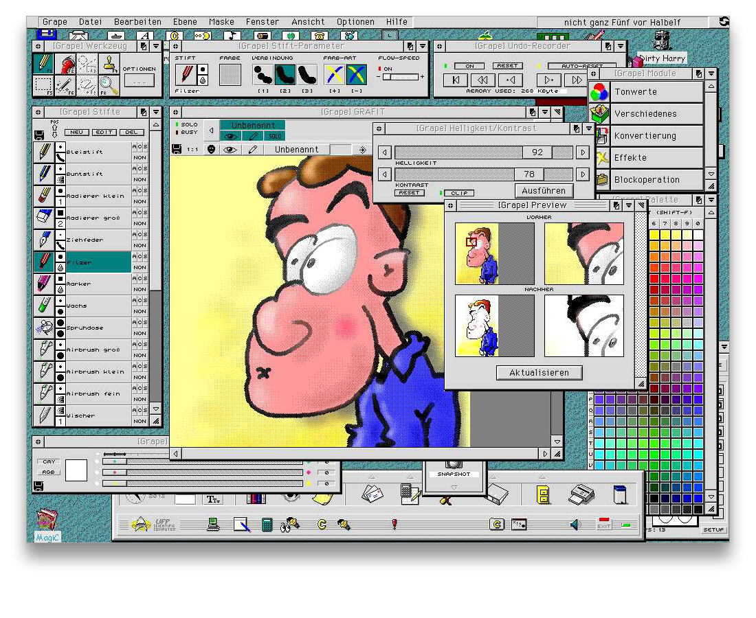
Task: Choose the Ziehfeder pen icon
Action: [44, 240]
